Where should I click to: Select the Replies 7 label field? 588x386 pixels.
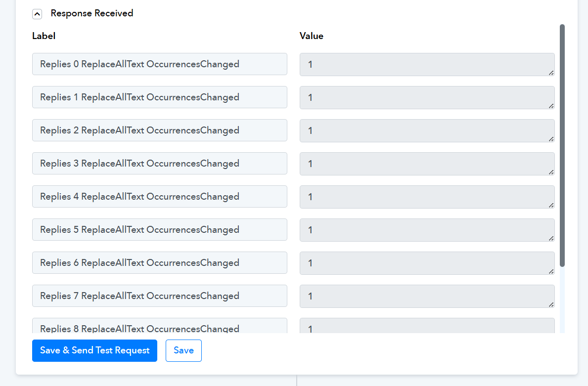click(160, 296)
